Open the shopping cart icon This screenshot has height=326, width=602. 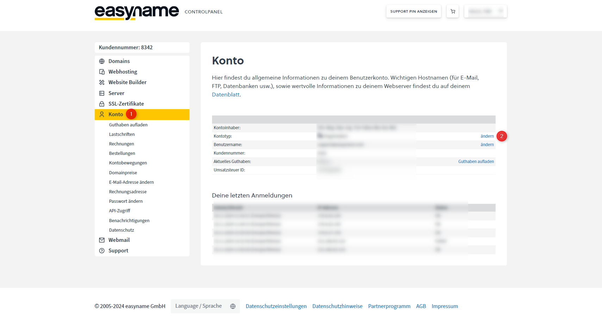point(453,11)
